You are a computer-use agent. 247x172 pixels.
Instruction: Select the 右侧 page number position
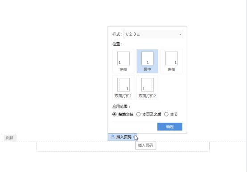coord(171,61)
